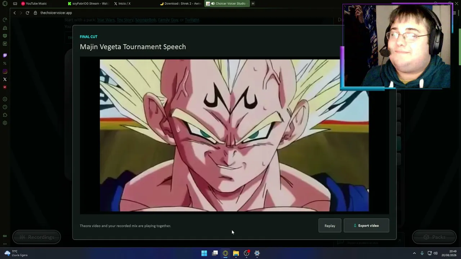Open File Explorer from the taskbar
This screenshot has height=259, width=461.
[236, 253]
